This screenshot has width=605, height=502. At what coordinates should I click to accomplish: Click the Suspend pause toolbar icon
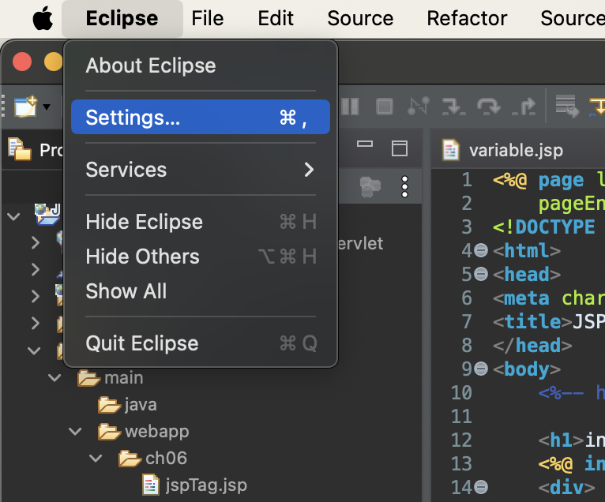coord(350,106)
